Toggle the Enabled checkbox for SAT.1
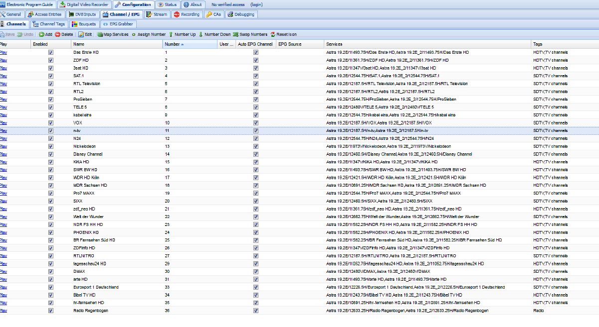This screenshot has width=599, height=327. [x=50, y=76]
